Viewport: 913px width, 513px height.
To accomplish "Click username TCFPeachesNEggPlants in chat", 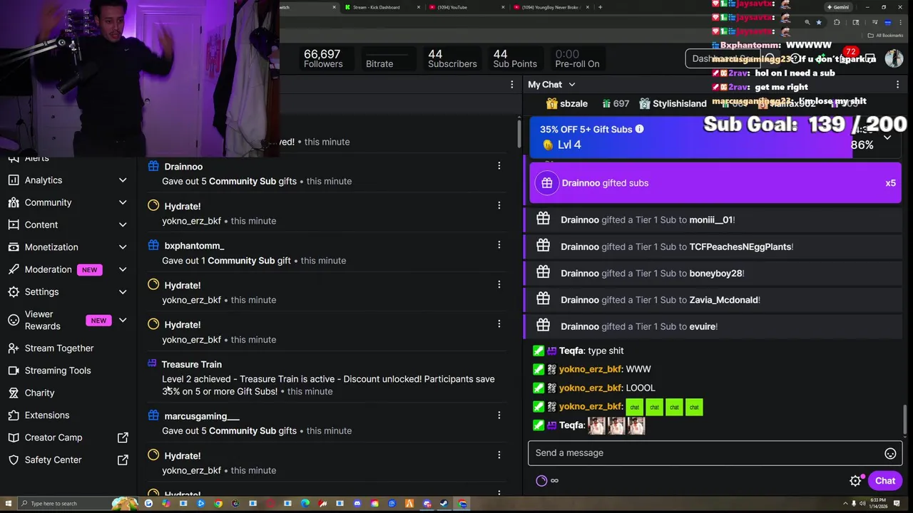I will [x=740, y=247].
